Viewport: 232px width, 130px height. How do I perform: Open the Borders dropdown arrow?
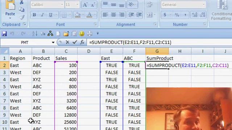[70, 15]
